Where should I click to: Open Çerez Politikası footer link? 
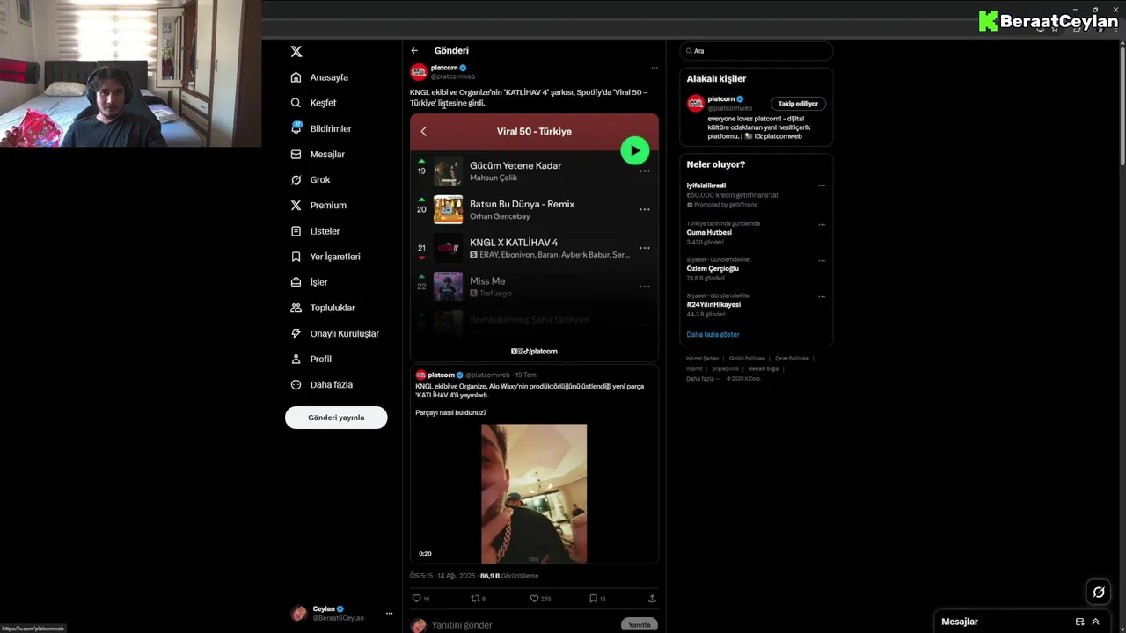pos(792,359)
